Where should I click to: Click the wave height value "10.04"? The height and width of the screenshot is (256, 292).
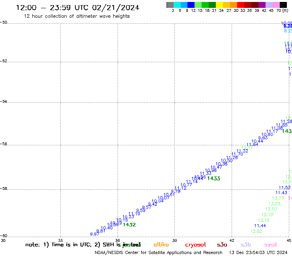point(157,201)
